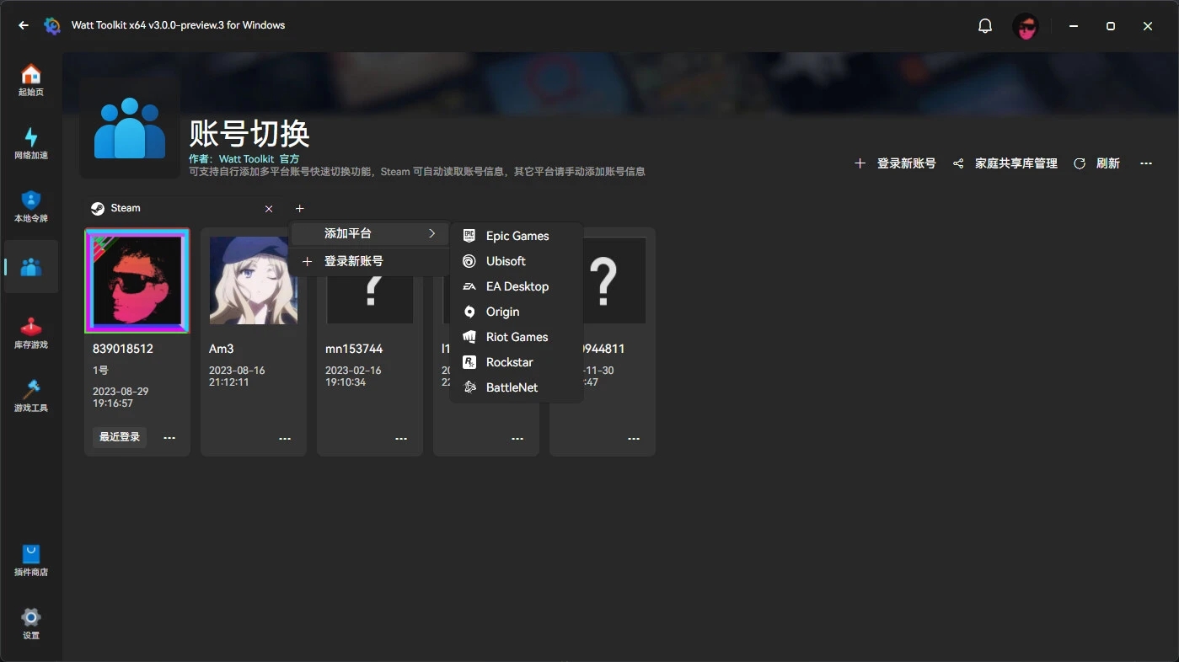Image resolution: width=1179 pixels, height=662 pixels.
Task: Click the + to add a new platform tab
Action: [299, 208]
